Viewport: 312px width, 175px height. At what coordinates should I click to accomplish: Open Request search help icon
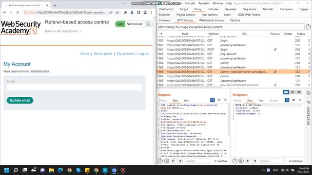point(160,161)
